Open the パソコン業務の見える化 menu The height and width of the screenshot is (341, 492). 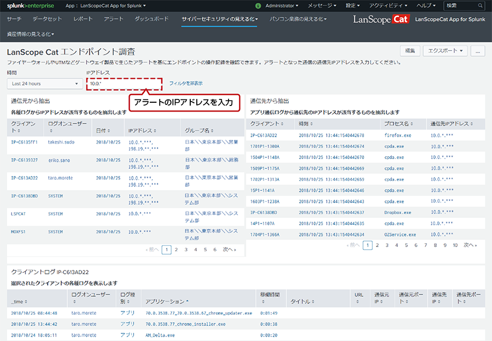point(298,19)
